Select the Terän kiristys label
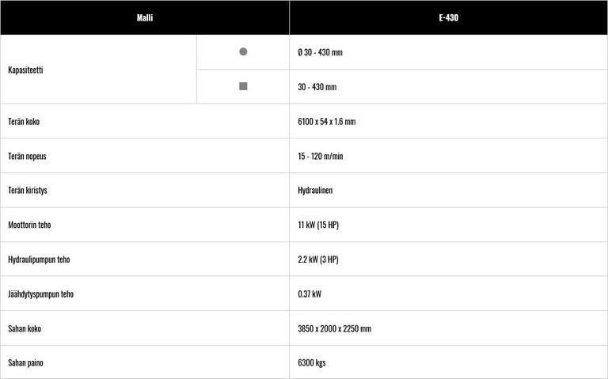Image resolution: width=608 pixels, height=379 pixels. click(28, 191)
